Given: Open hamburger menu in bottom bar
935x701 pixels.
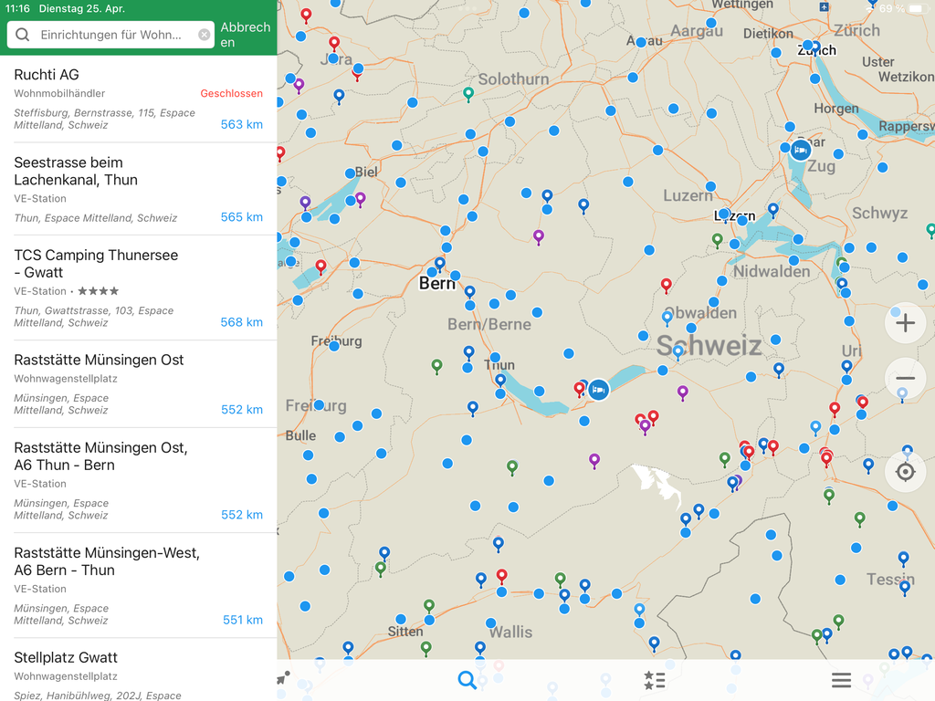Looking at the screenshot, I should (x=841, y=679).
